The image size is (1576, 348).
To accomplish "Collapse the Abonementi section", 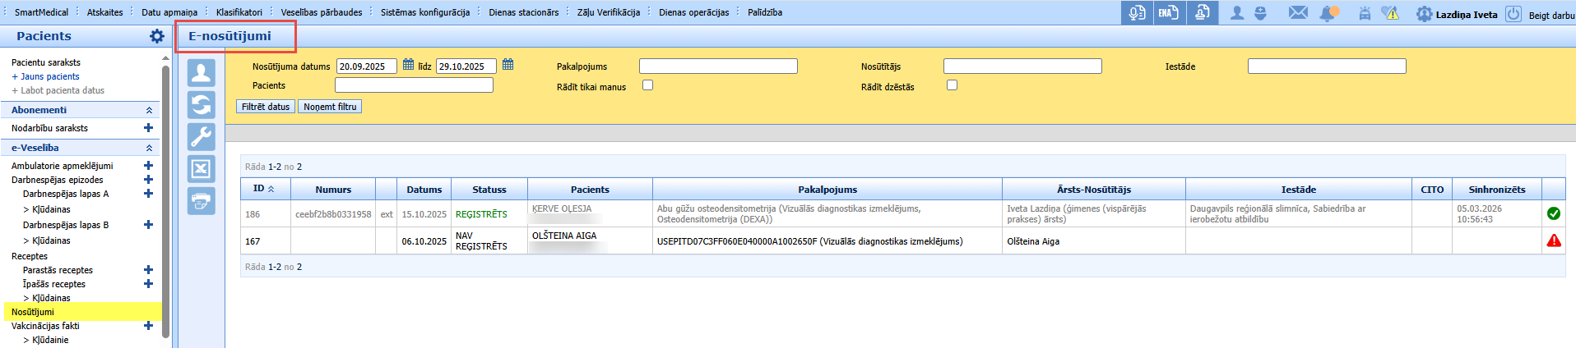I will [x=149, y=110].
